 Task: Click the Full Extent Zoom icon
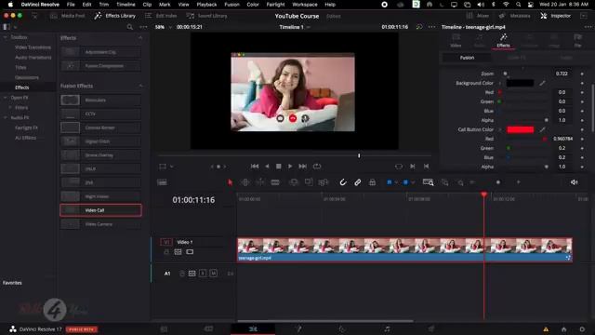point(428,182)
